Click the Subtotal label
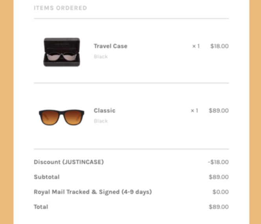The width and height of the screenshot is (261, 224). pos(47,177)
